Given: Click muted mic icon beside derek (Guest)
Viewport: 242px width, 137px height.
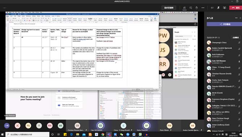Looking at the screenshot, I should pyautogui.click(x=239, y=93).
